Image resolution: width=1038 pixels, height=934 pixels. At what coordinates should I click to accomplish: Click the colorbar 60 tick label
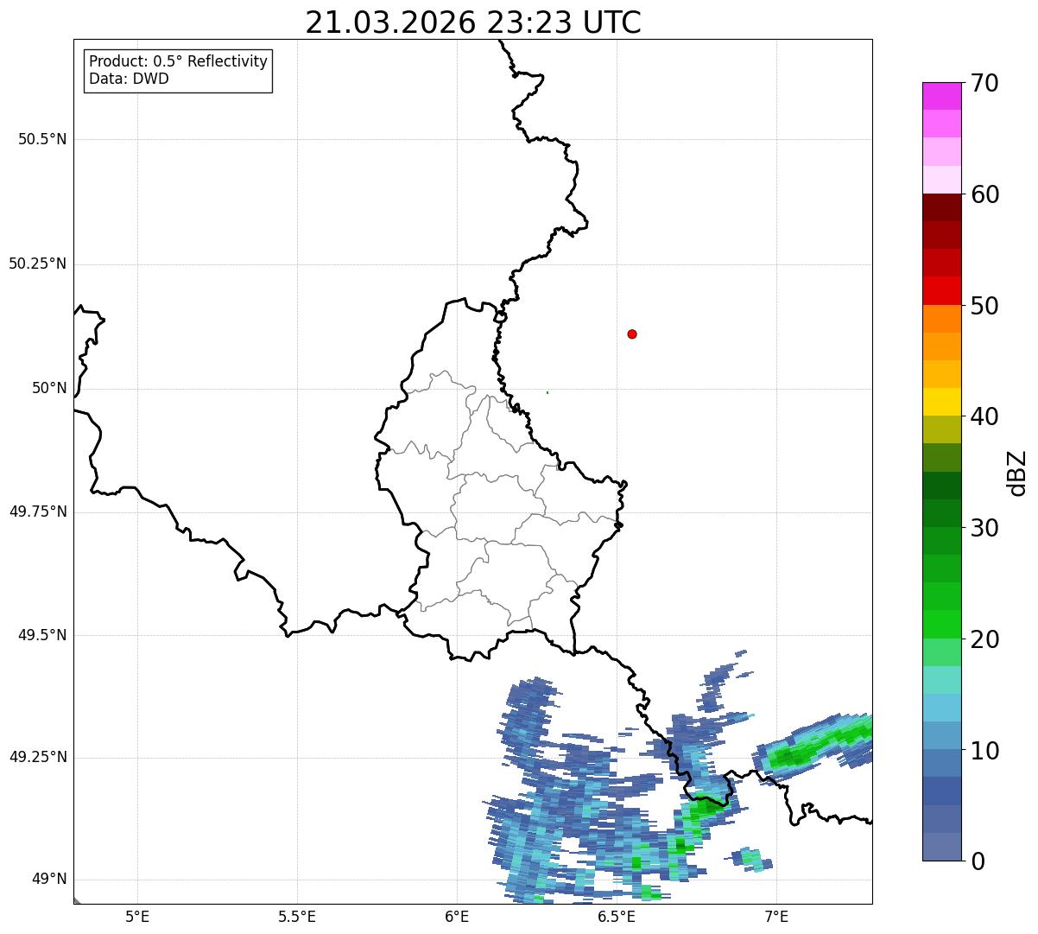pyautogui.click(x=984, y=194)
